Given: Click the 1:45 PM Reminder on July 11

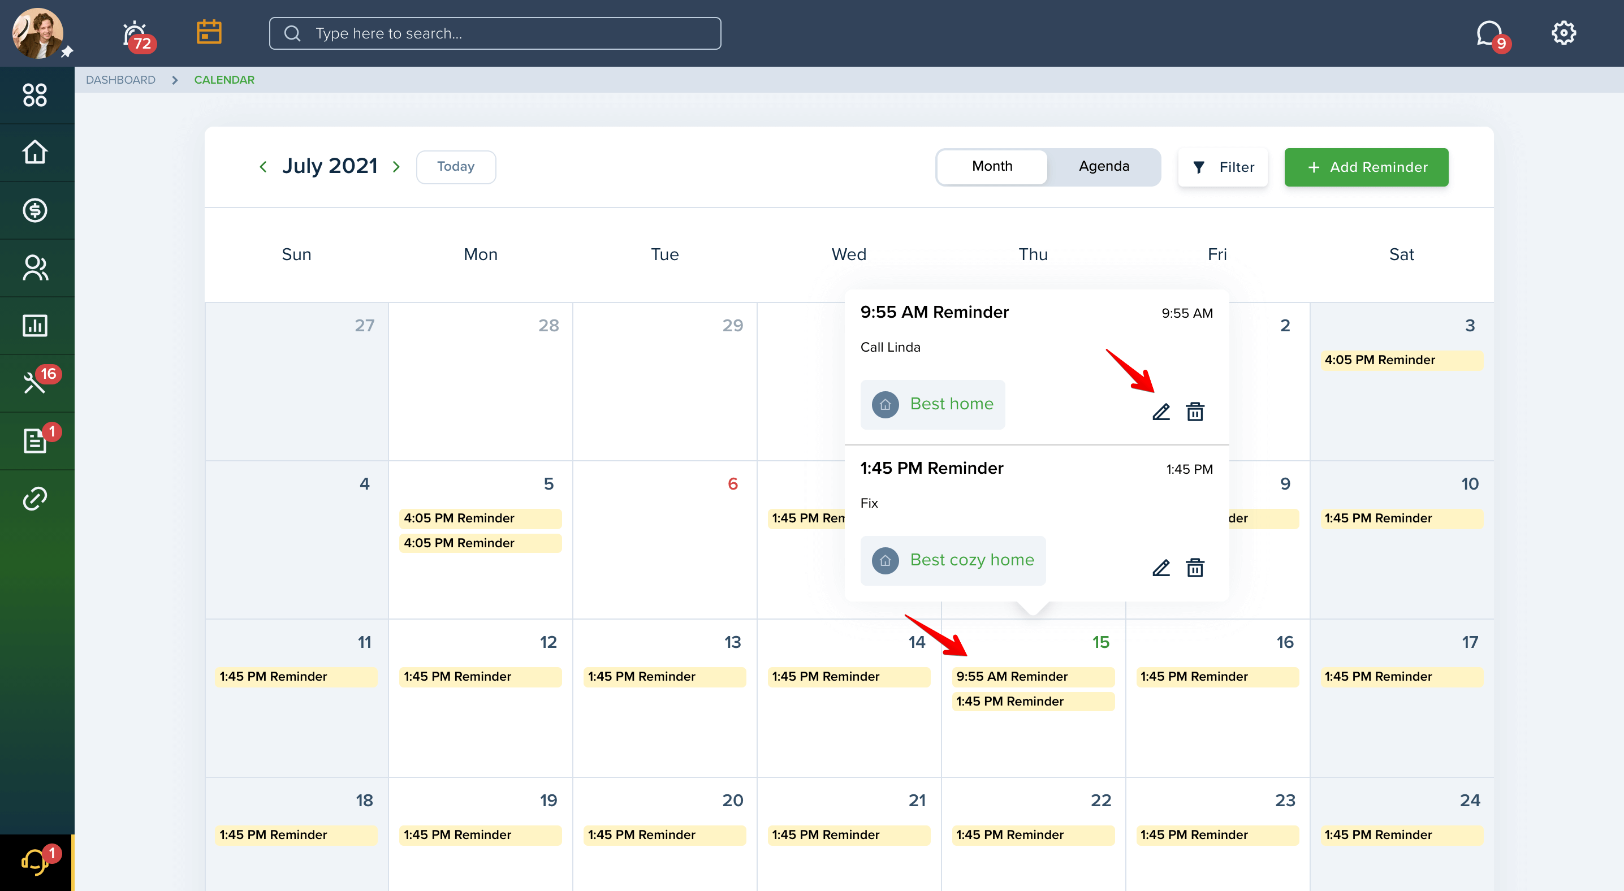Looking at the screenshot, I should (296, 677).
